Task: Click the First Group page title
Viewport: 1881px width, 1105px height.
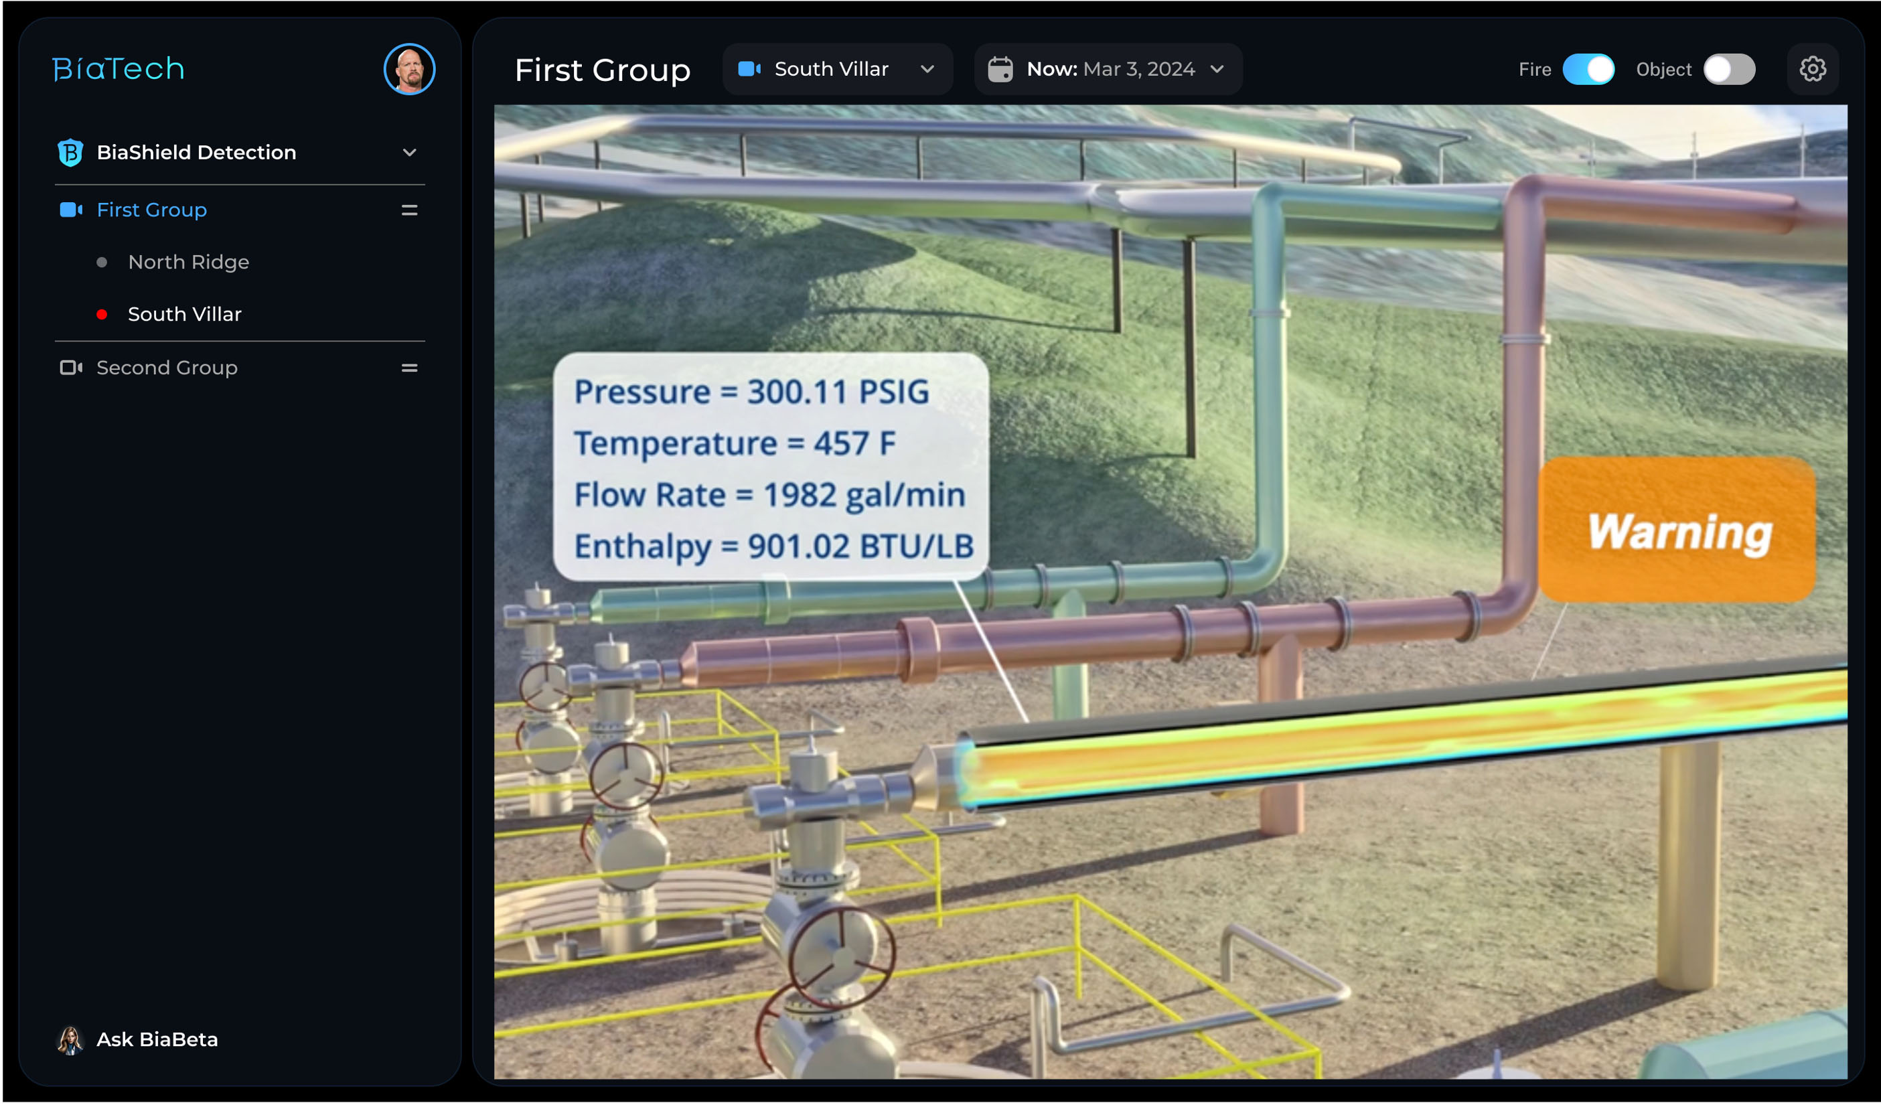Action: click(603, 70)
